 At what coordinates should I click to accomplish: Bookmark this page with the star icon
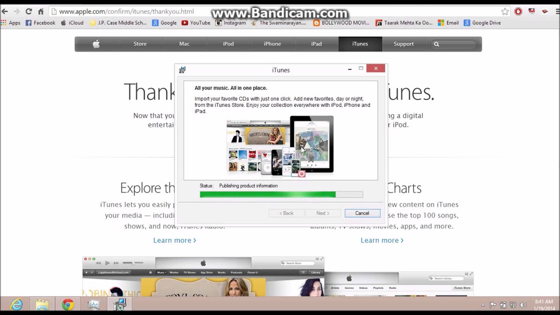(505, 11)
